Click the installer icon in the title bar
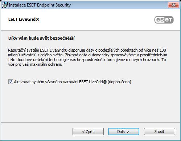 5,5
